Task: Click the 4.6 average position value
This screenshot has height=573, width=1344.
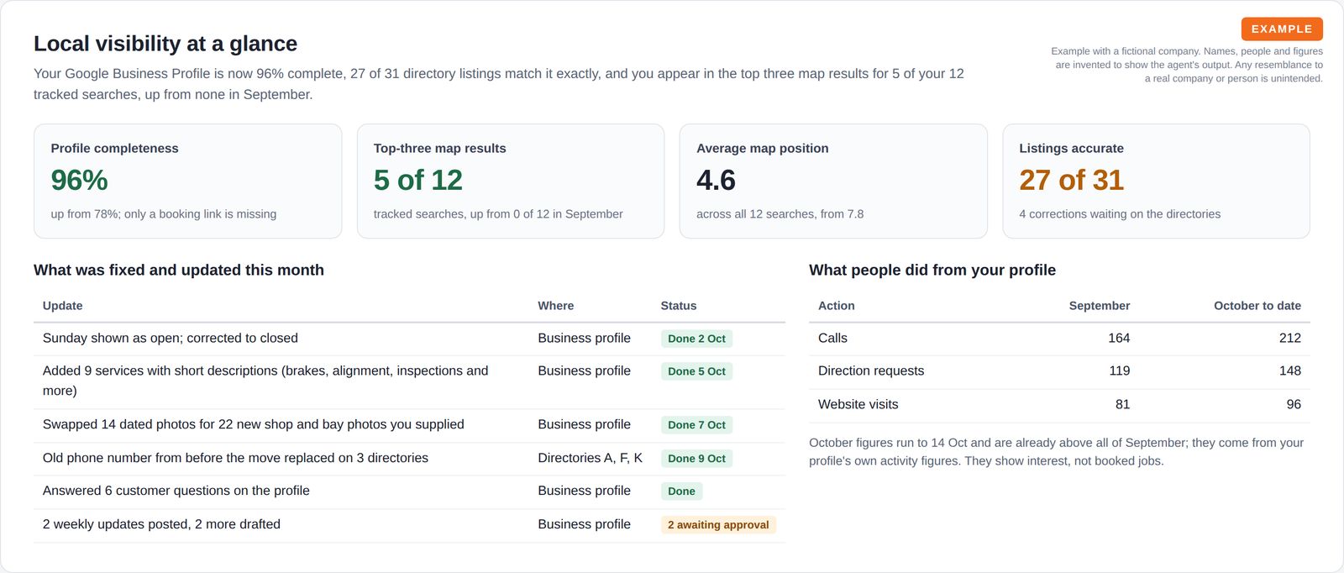Action: (716, 180)
